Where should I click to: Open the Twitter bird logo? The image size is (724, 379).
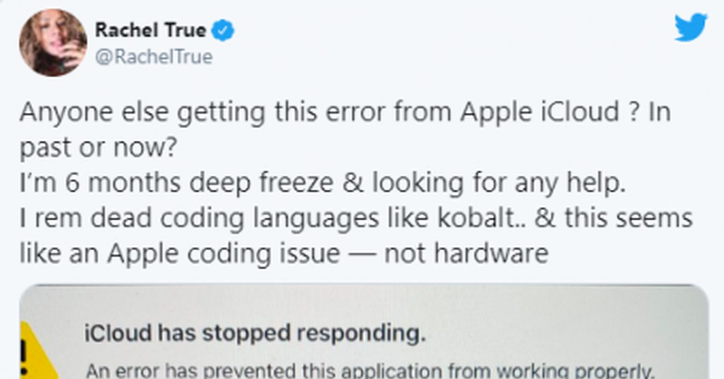(x=691, y=28)
